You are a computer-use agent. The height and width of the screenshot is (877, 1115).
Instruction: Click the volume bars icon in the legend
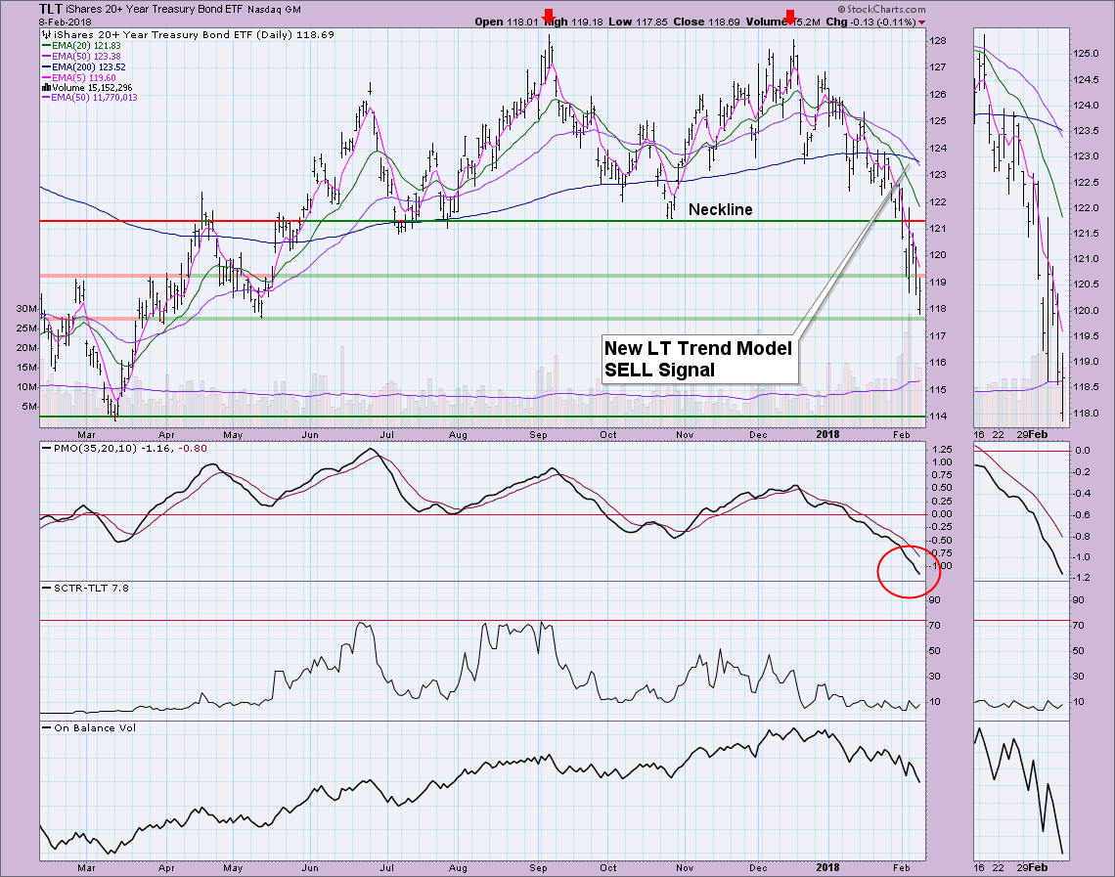click(x=46, y=87)
